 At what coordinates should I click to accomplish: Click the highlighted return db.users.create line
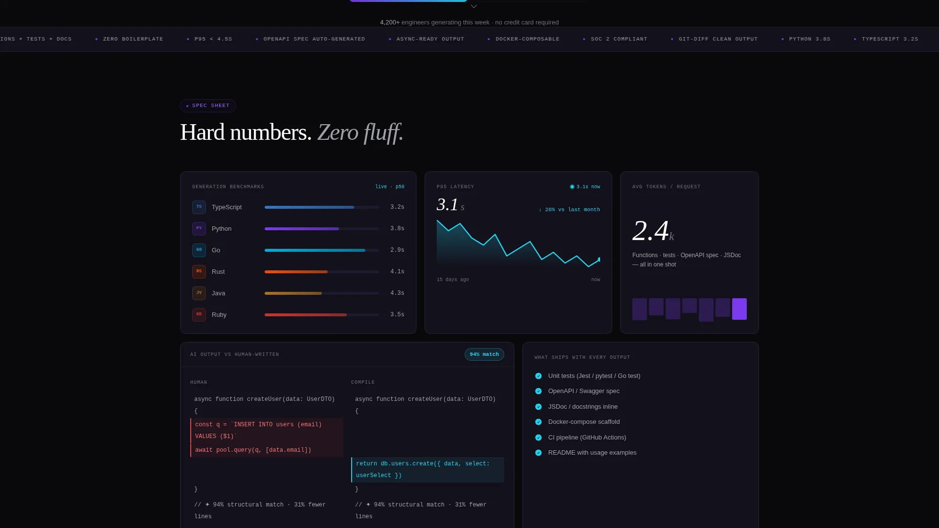427,470
